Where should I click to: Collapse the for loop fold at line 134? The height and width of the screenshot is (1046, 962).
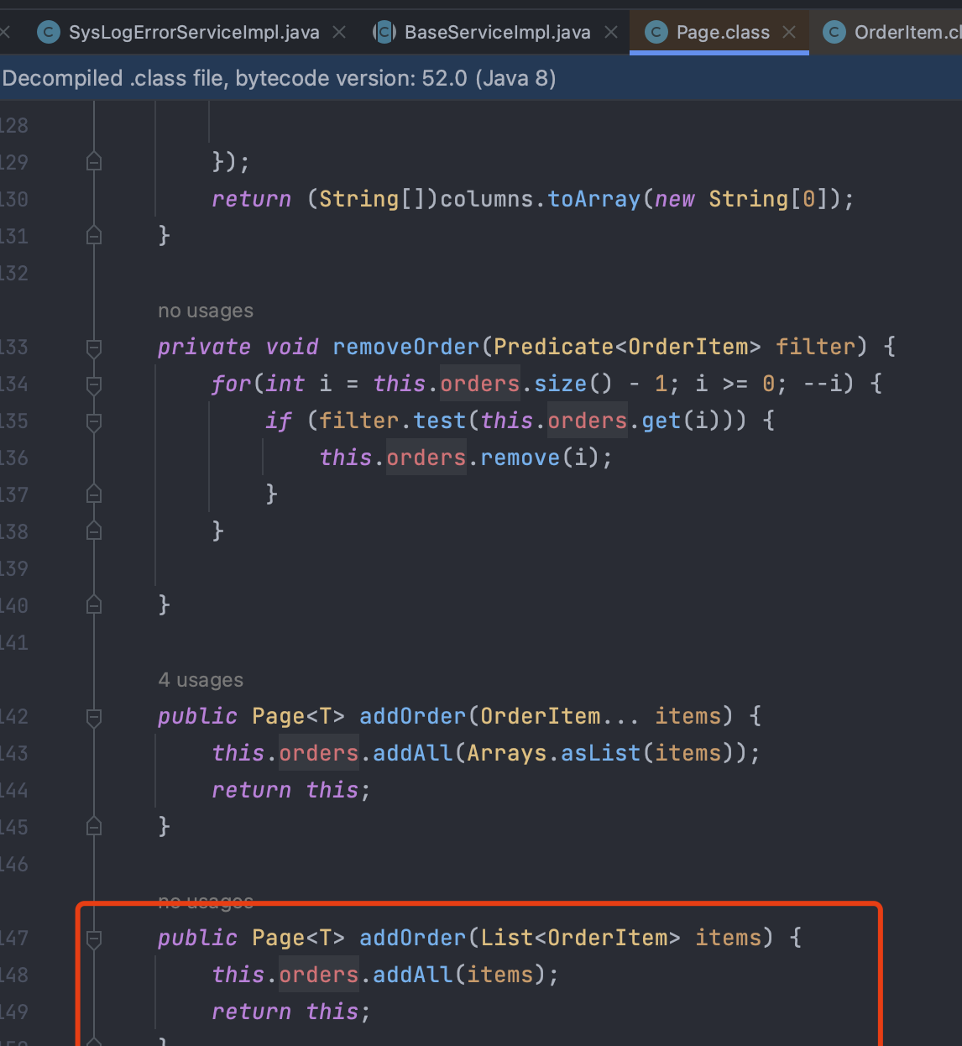[94, 384]
